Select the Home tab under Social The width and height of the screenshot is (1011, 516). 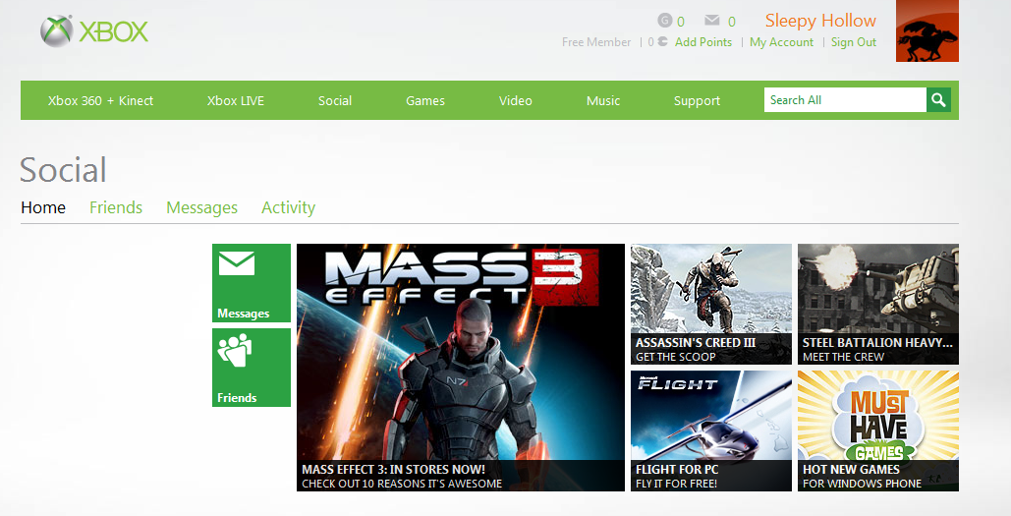43,207
